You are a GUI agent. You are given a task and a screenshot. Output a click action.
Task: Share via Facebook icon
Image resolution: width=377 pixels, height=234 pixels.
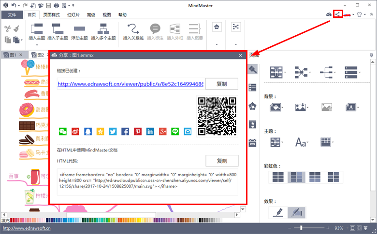point(125,132)
